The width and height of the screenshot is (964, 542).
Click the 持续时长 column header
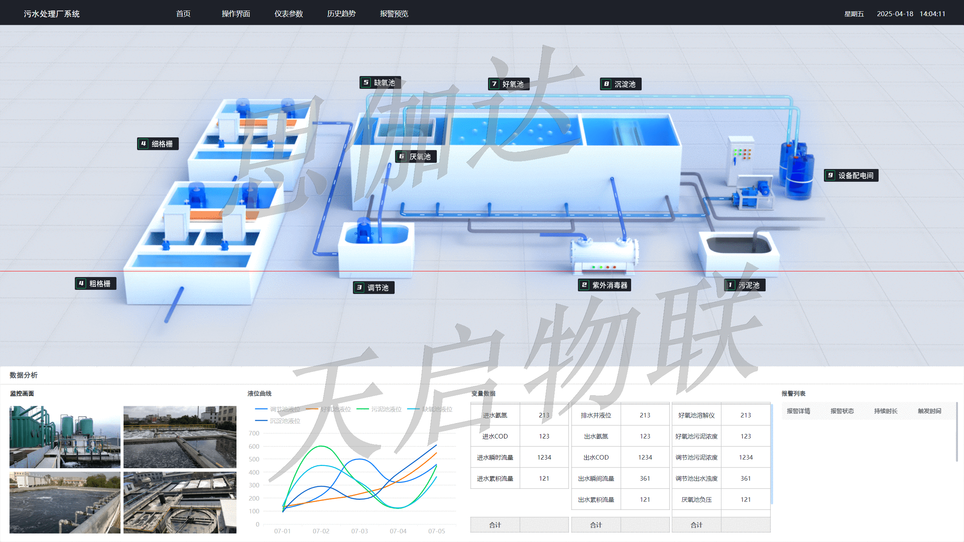[886, 411]
